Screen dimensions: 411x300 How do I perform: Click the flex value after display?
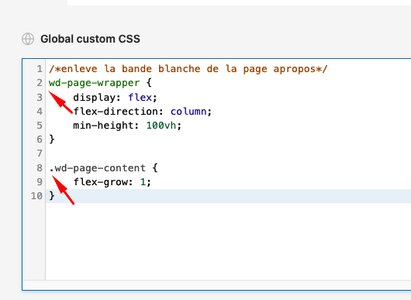coord(140,98)
